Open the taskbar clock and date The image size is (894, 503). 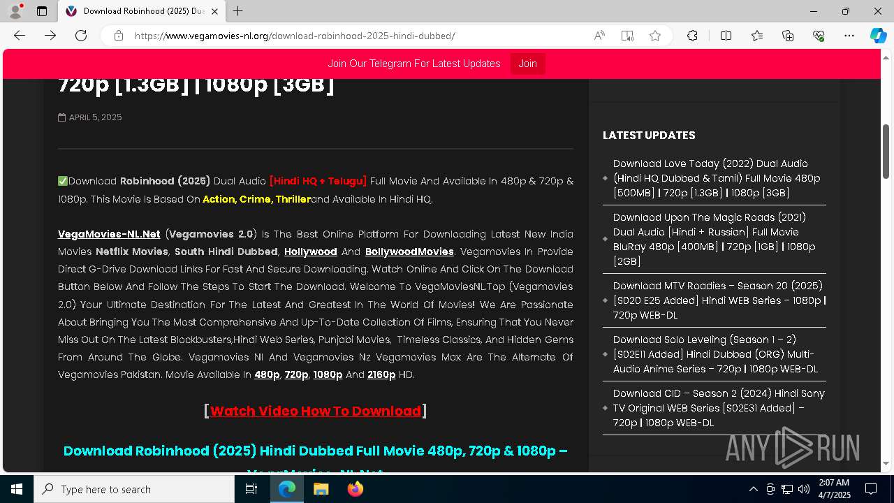click(x=834, y=489)
